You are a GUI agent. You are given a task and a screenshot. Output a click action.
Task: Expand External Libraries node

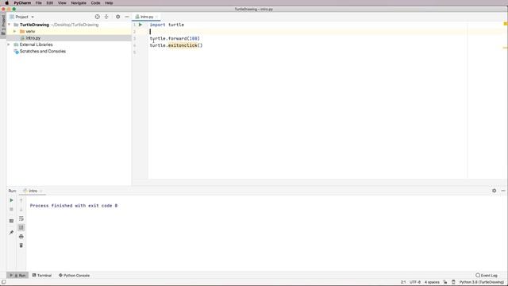tap(9, 44)
